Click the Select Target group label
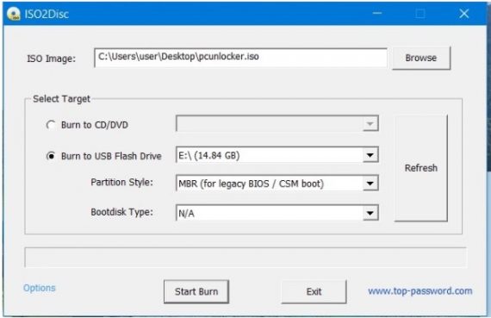The height and width of the screenshot is (318, 491). 62,99
